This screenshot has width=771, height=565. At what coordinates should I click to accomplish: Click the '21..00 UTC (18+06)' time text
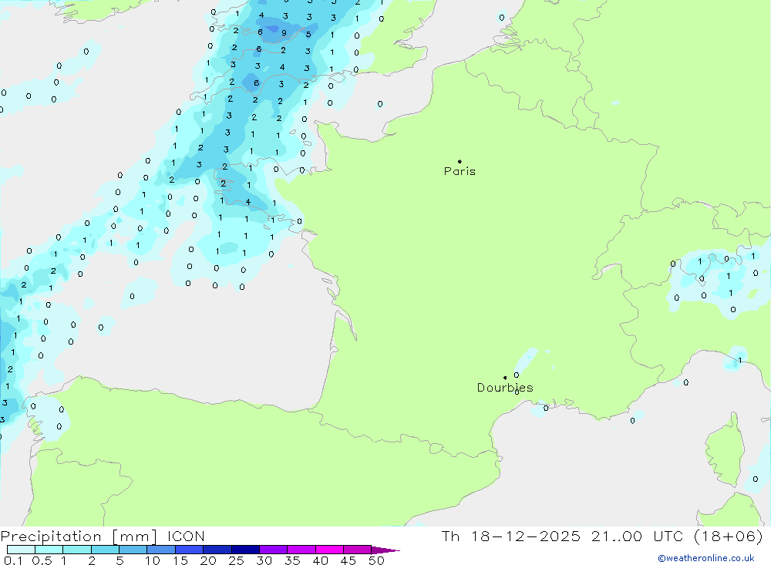click(x=677, y=536)
